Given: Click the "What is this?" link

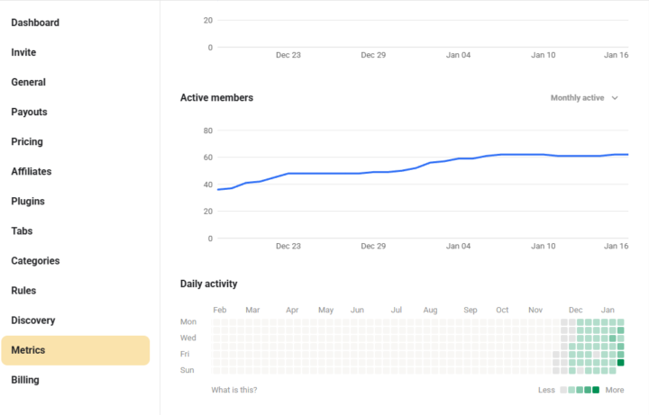Looking at the screenshot, I should pos(234,390).
